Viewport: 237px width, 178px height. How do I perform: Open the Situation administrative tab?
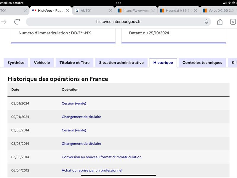coord(121,63)
